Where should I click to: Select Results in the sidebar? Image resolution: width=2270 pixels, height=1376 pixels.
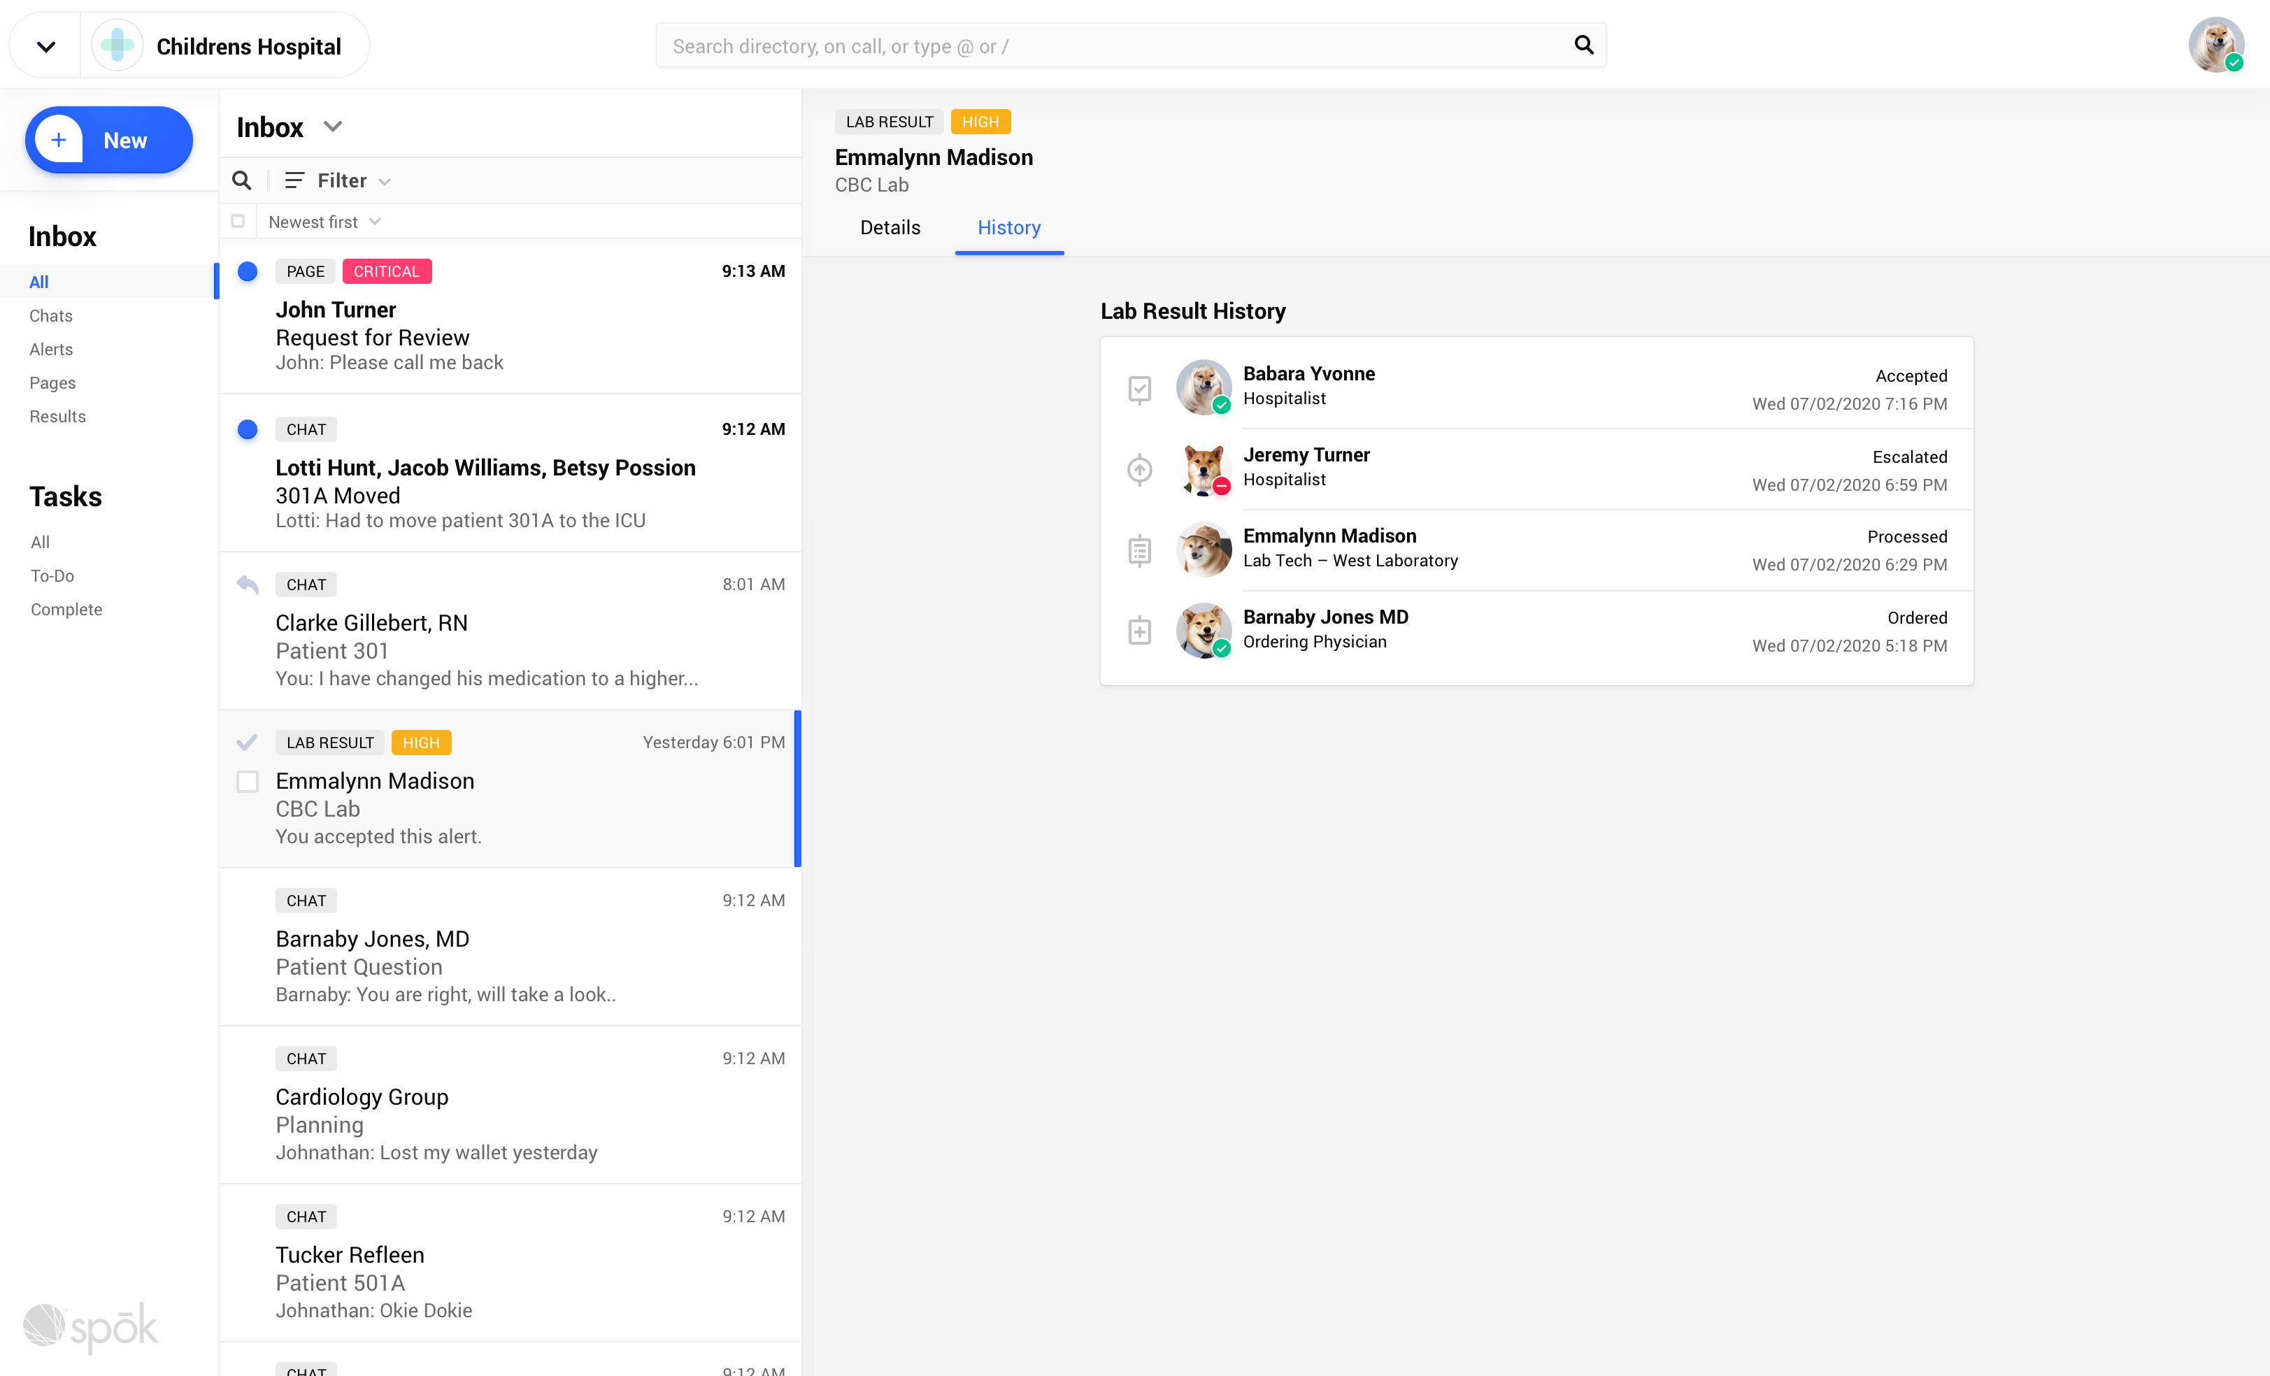[x=57, y=416]
